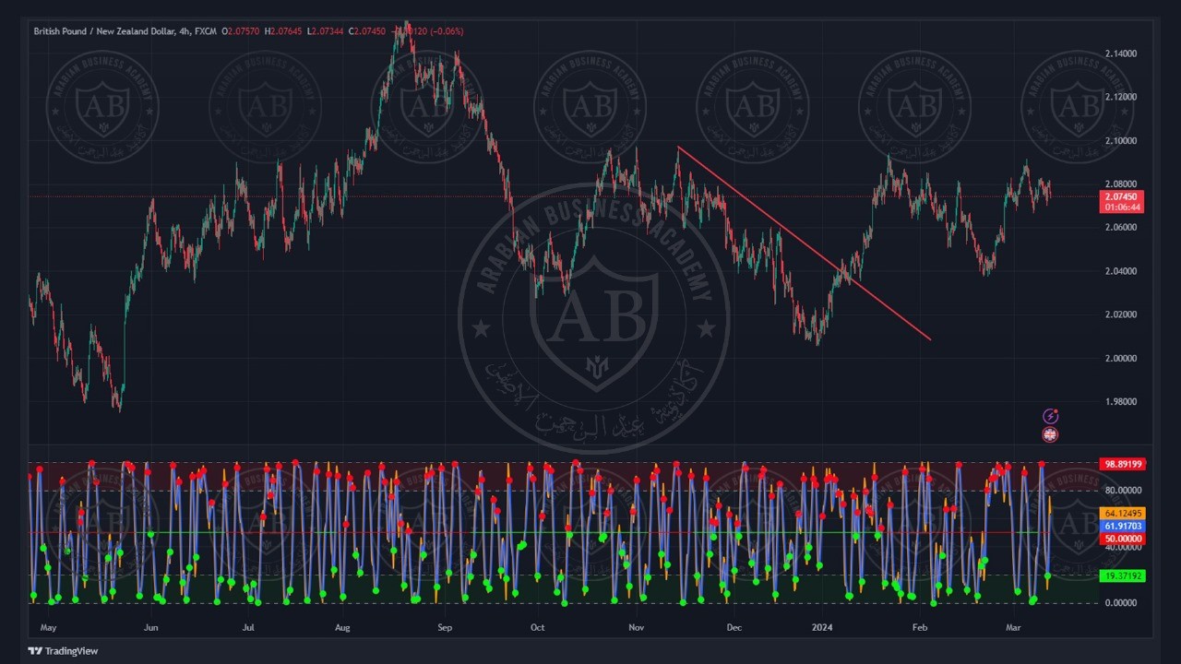Click the orange indicator value 64.12495
The width and height of the screenshot is (1181, 664).
coord(1123,514)
